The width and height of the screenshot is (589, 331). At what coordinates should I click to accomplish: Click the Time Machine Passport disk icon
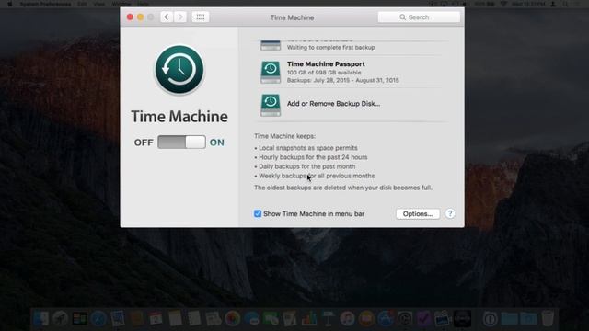coord(271,72)
